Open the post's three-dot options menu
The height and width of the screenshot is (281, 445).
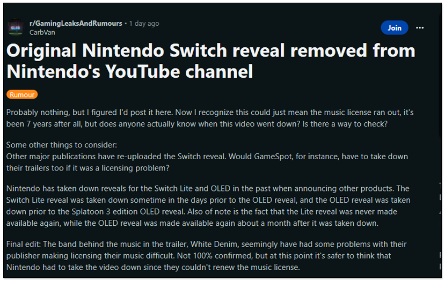point(420,28)
